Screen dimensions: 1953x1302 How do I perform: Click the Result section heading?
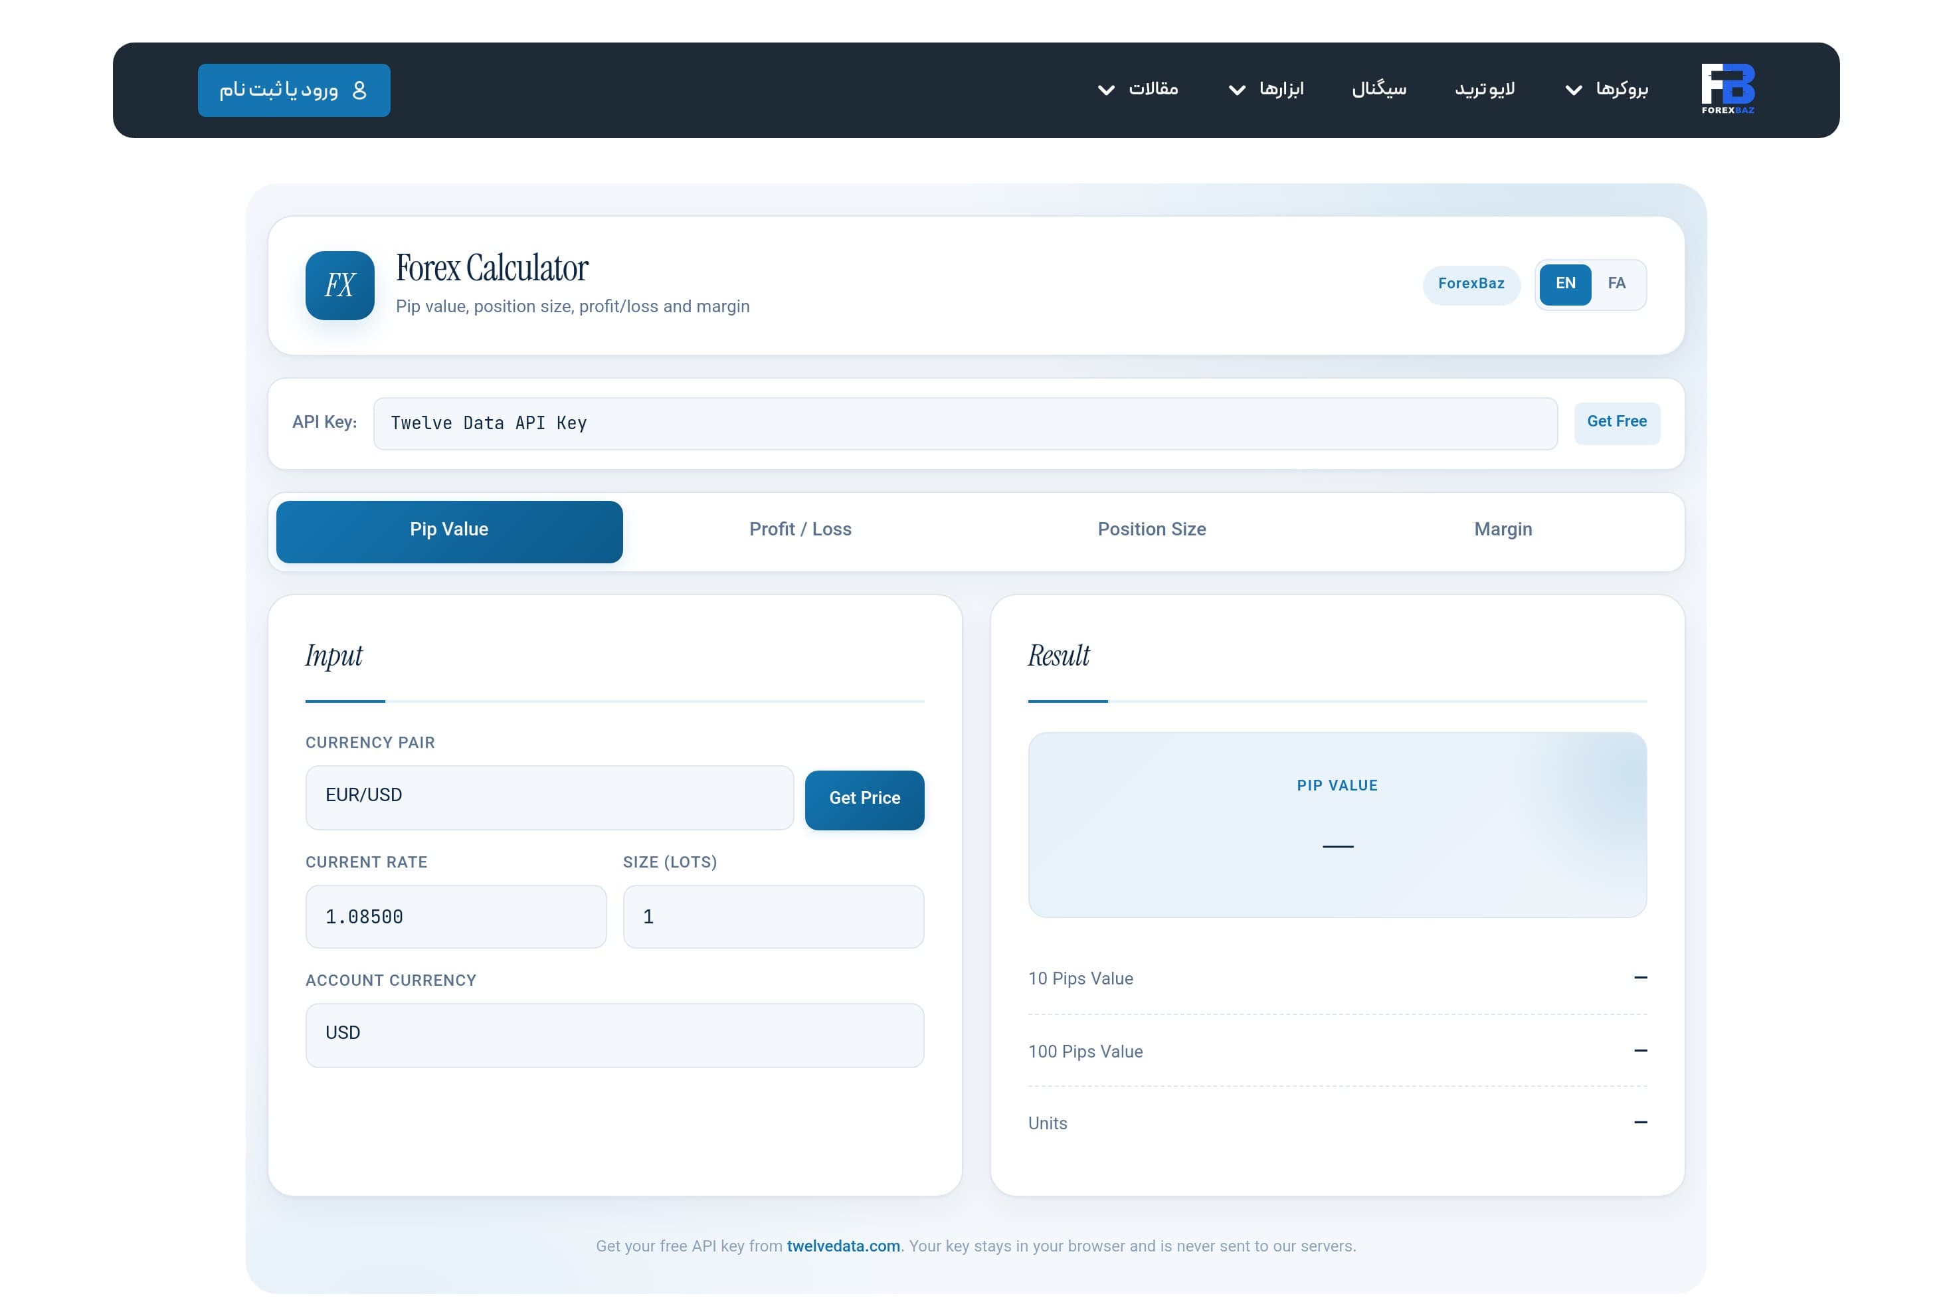coord(1059,656)
